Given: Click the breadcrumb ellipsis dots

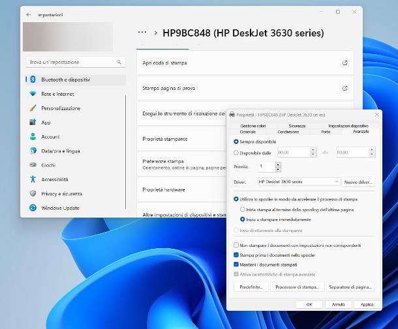Looking at the screenshot, I should (x=142, y=32).
